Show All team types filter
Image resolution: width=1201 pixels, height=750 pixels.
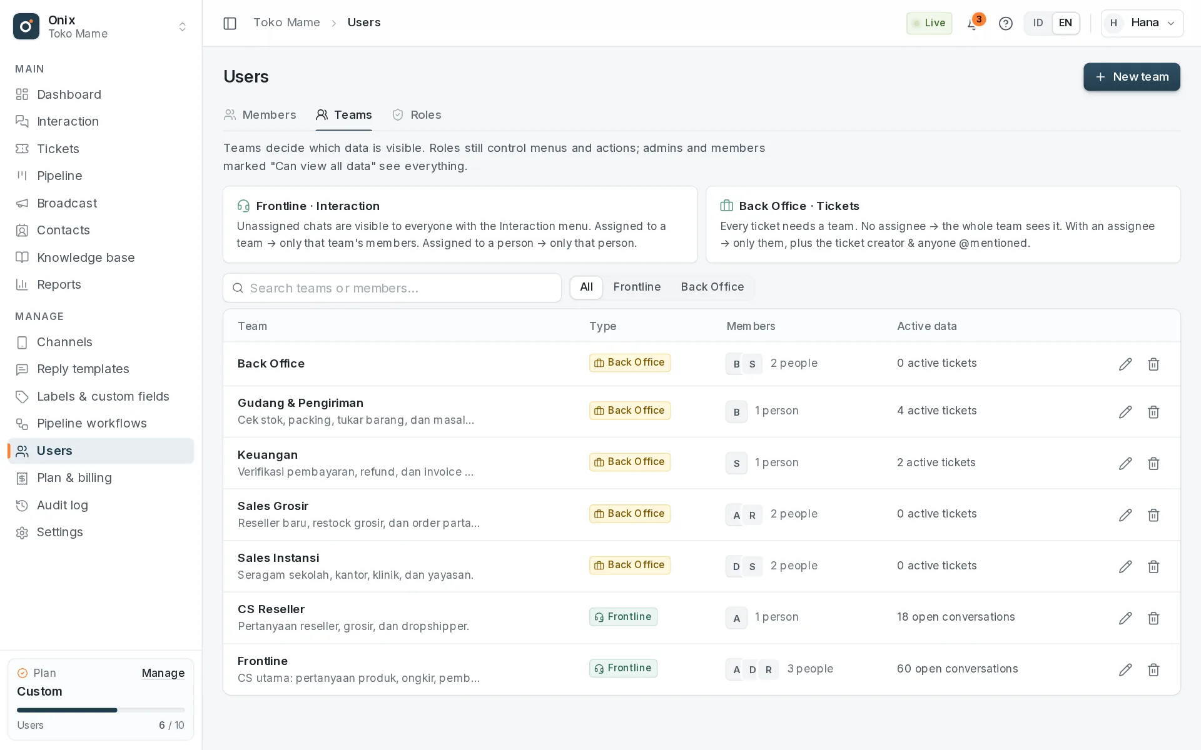(586, 287)
